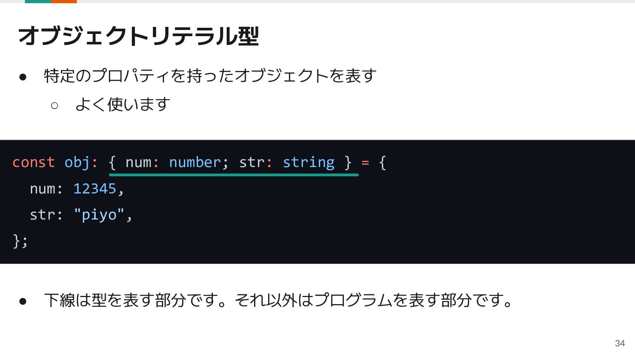The image size is (635, 357).
Task: Click the opening brace of the type literal
Action: [112, 163]
